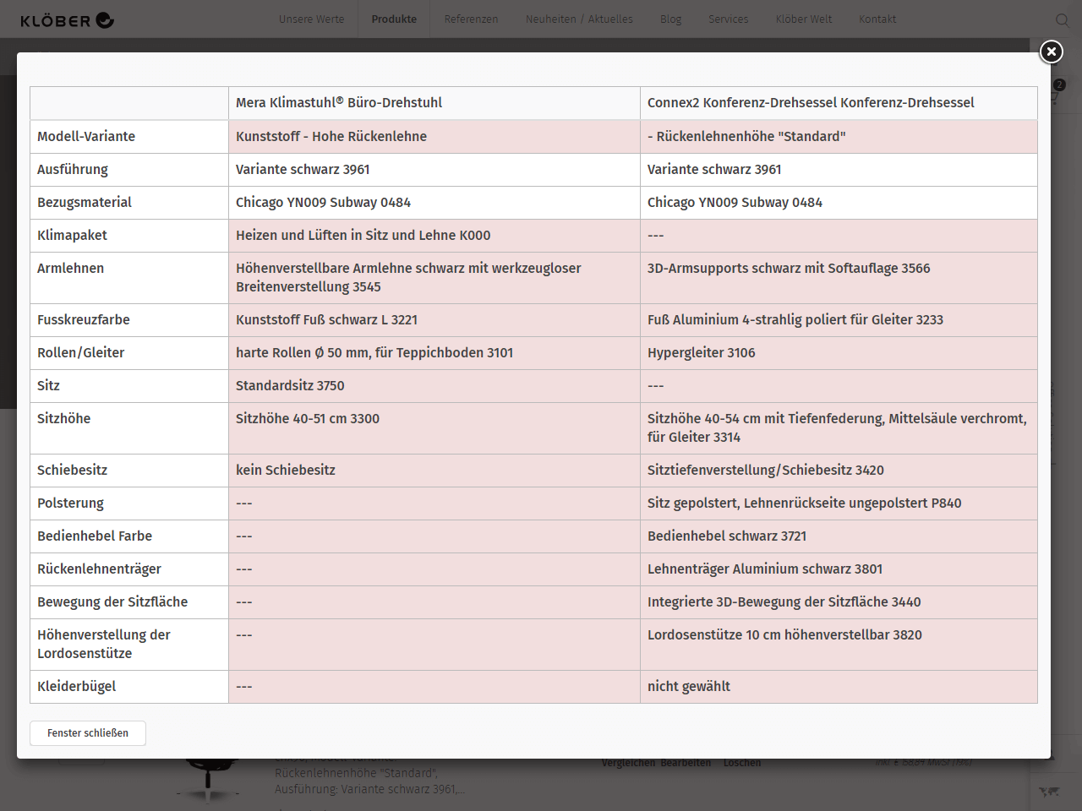Click the cell '3D-Armsupports schwarz mit Softauflage 3566'

pyautogui.click(x=839, y=278)
